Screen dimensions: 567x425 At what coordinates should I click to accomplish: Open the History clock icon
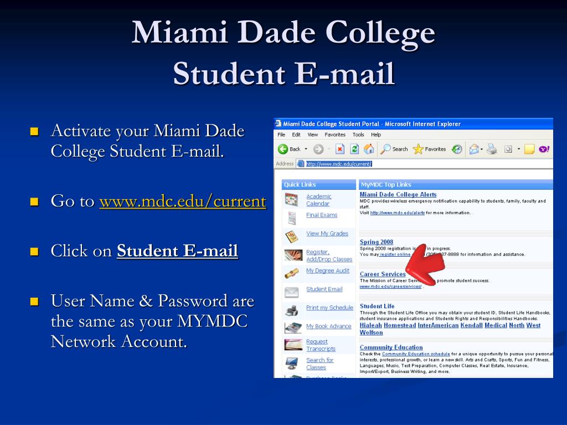(x=457, y=149)
